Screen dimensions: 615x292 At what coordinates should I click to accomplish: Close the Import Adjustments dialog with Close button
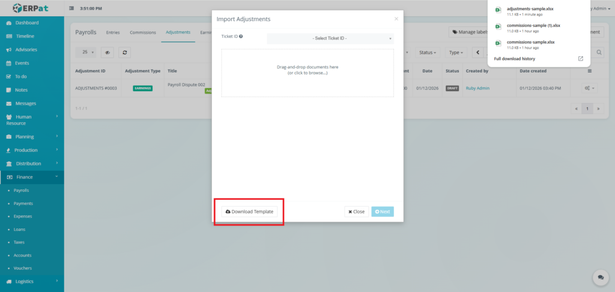(x=357, y=212)
